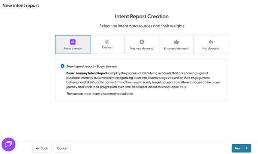
Task: Proceed with the Next button text
Action: pos(238,148)
